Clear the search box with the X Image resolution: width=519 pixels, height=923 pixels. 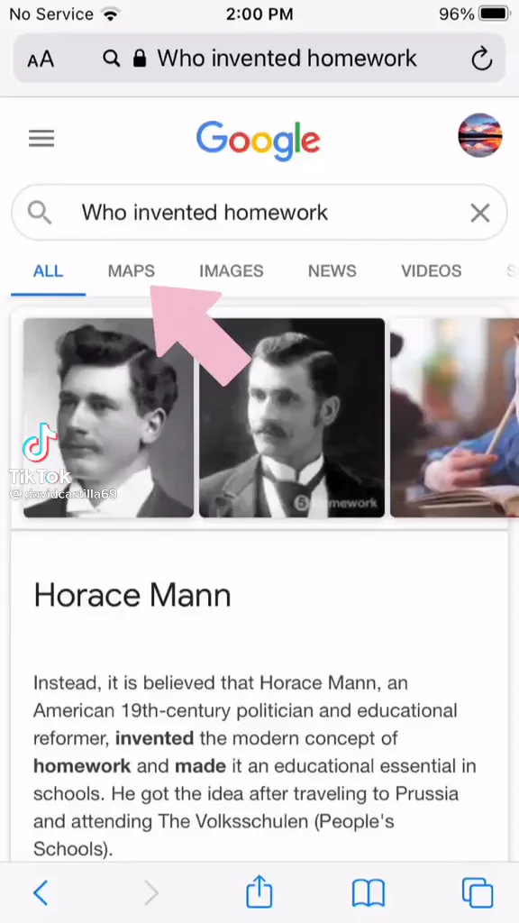coord(480,213)
